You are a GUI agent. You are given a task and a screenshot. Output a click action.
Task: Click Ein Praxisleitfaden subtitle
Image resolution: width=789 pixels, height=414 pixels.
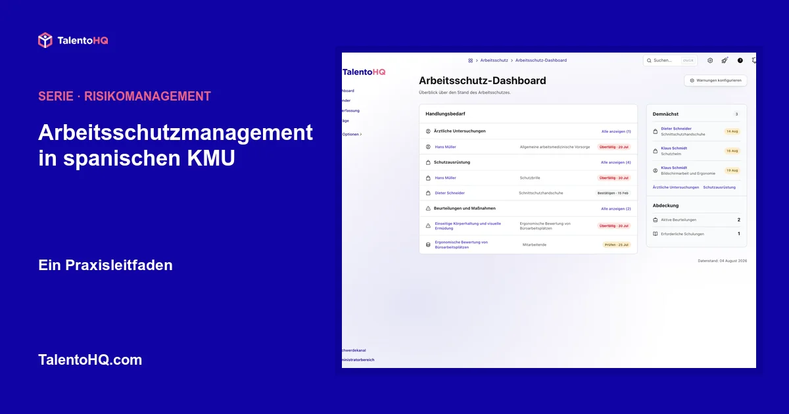click(105, 265)
